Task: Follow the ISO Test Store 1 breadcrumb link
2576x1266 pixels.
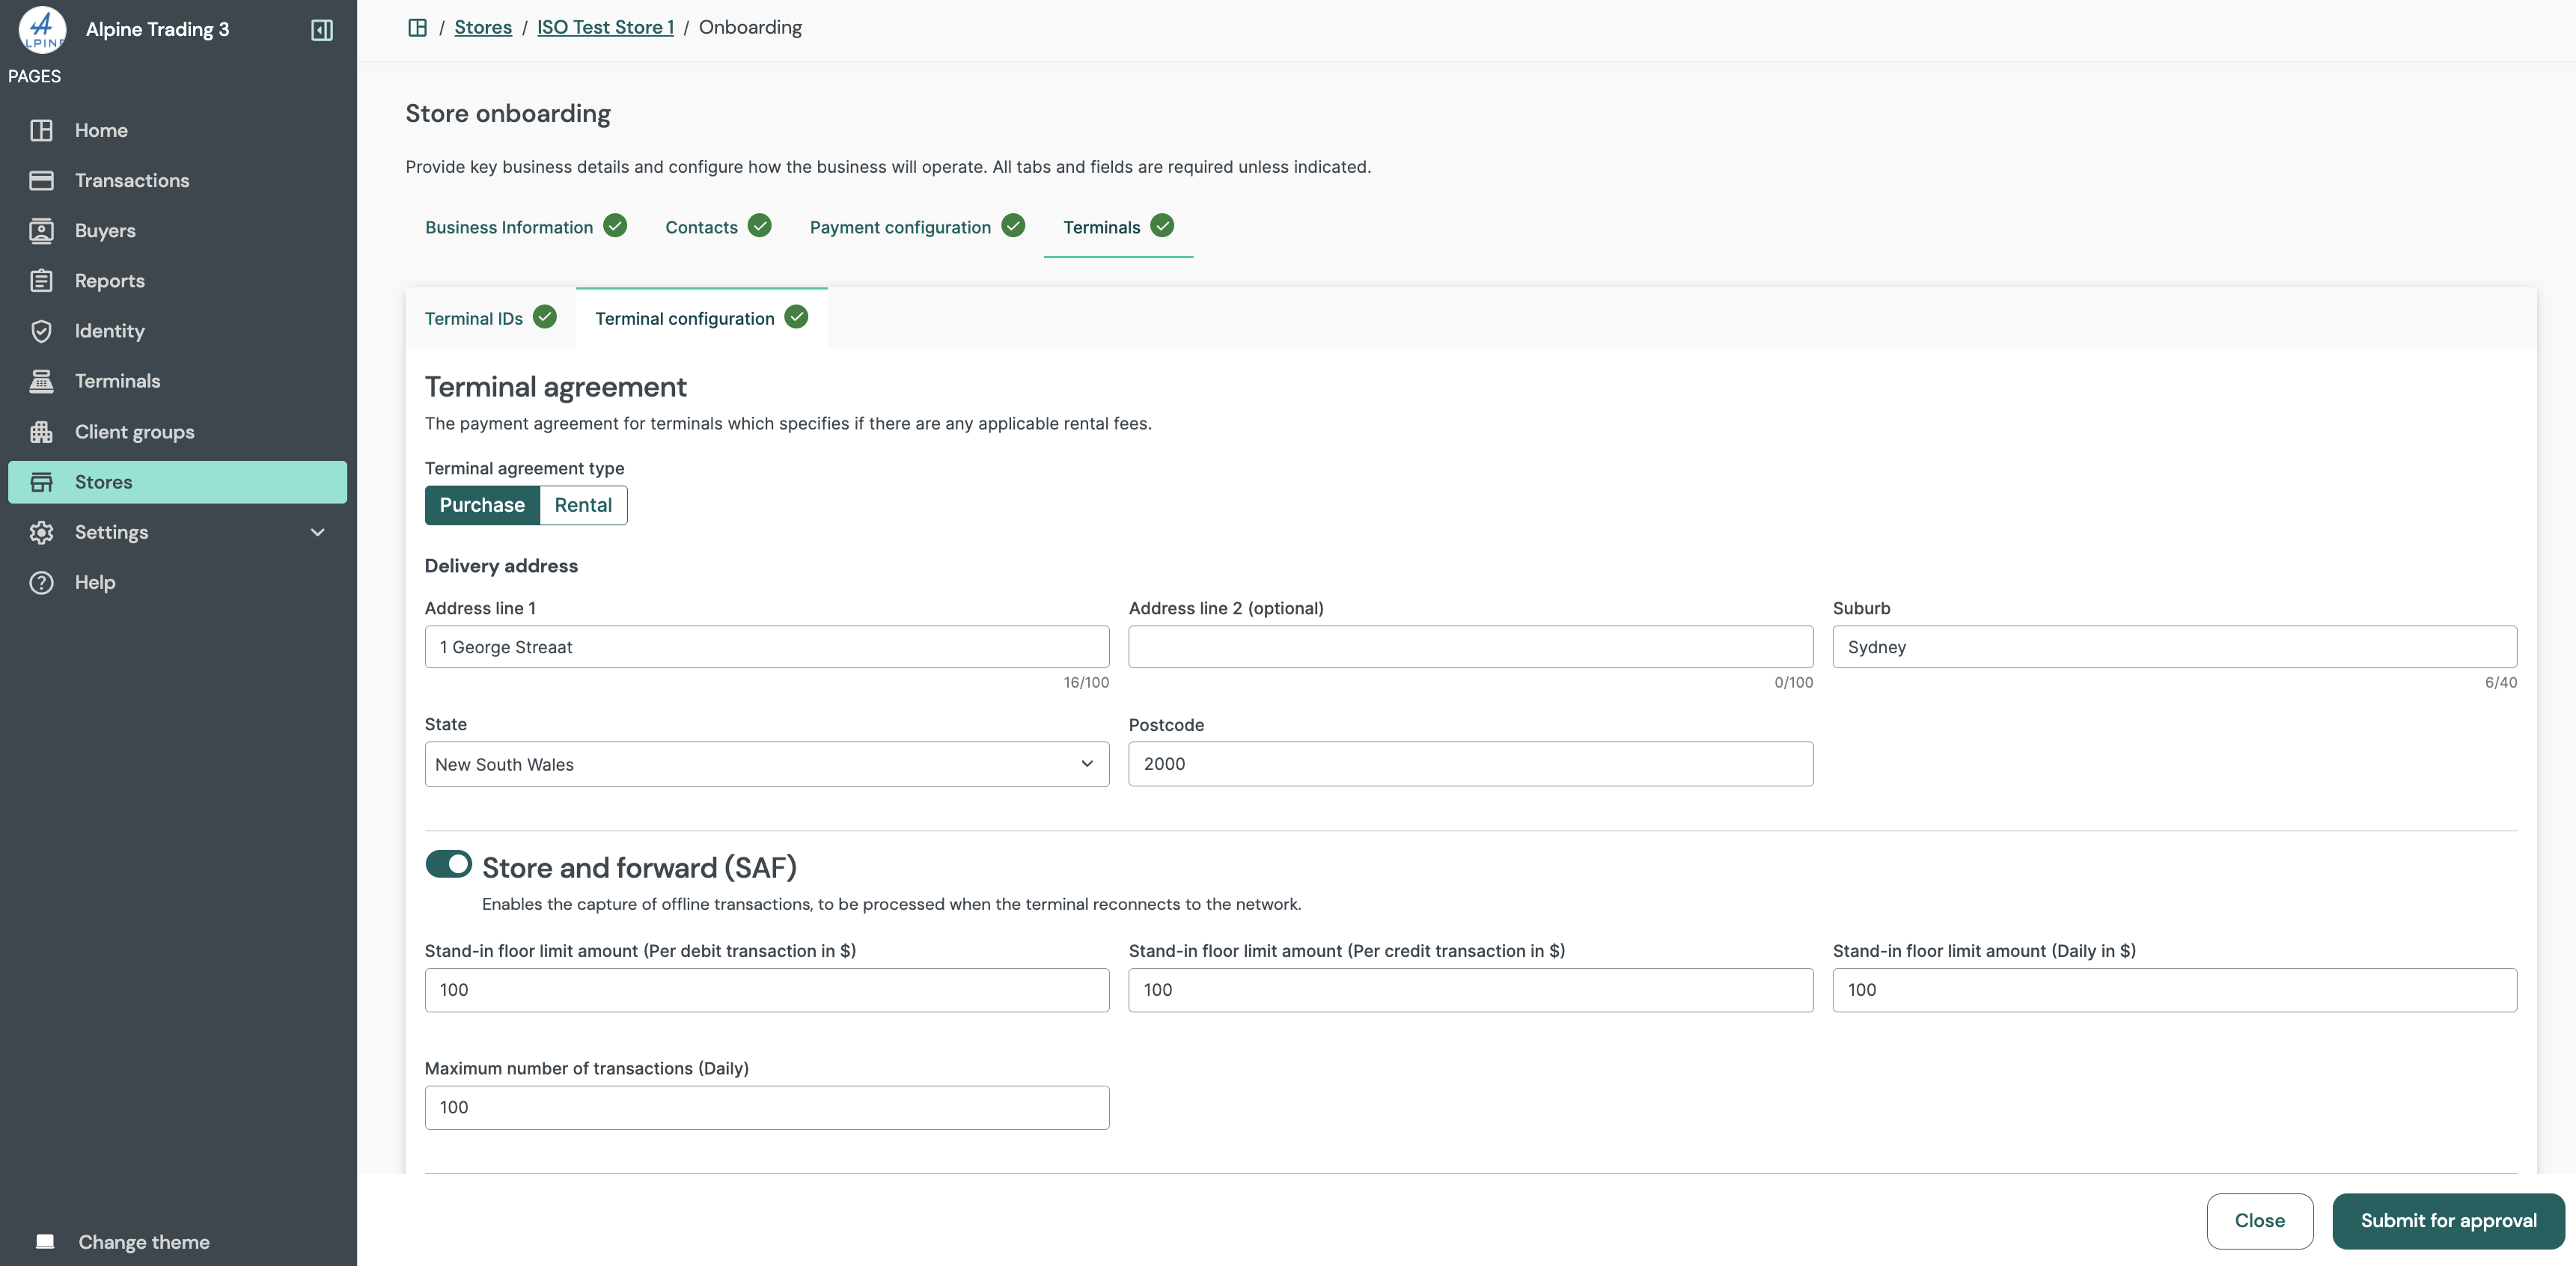Action: 604,27
